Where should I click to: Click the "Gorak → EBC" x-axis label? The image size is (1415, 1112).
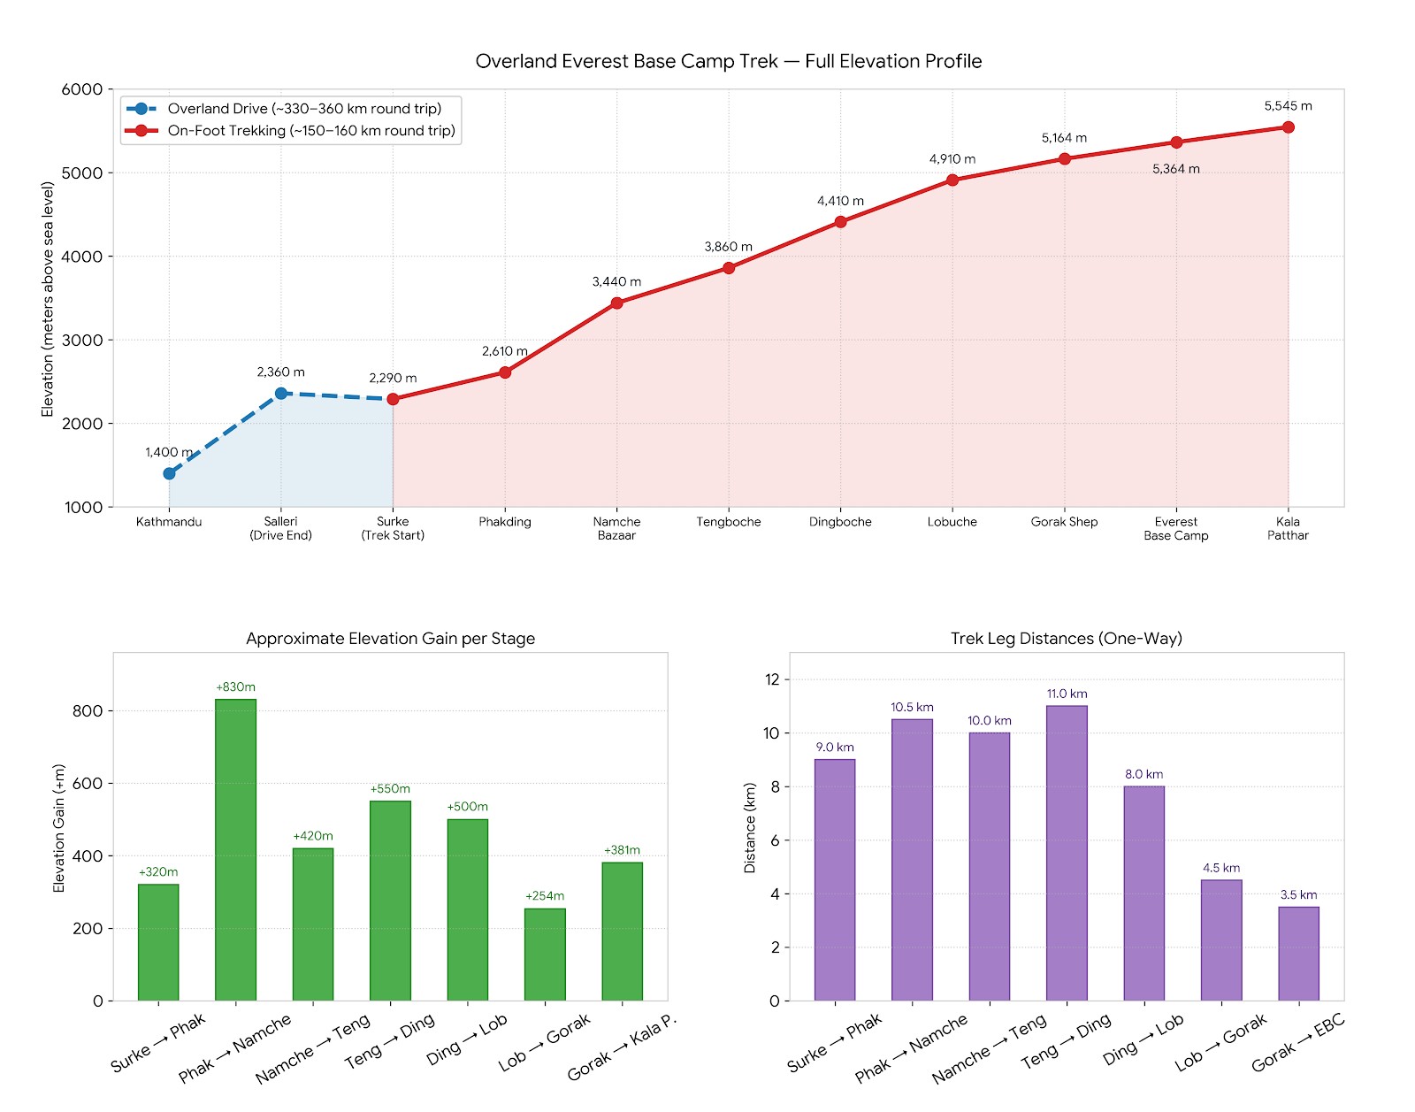(1297, 1043)
